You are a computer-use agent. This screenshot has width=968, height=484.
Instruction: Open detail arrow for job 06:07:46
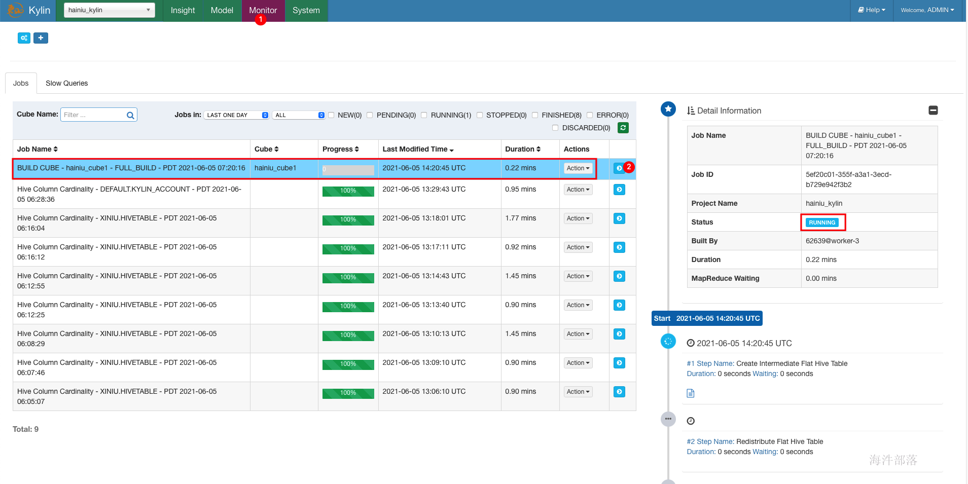click(619, 363)
